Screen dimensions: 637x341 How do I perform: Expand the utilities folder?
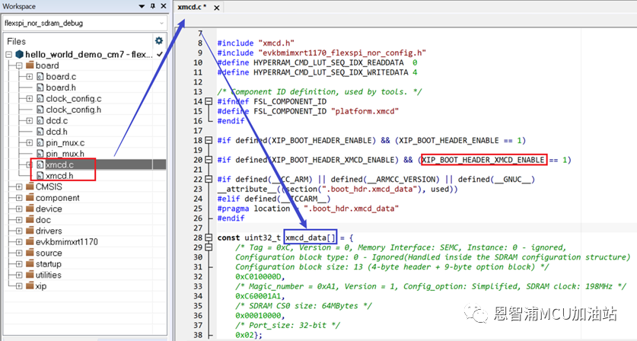[x=19, y=275]
